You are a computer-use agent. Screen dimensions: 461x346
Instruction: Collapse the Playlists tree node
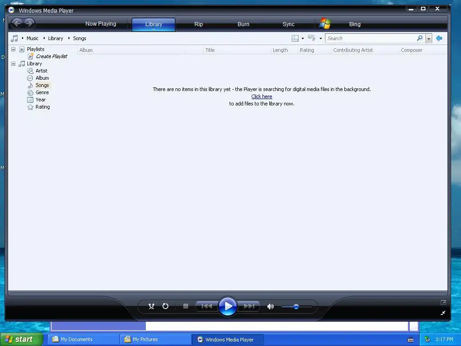(13, 49)
